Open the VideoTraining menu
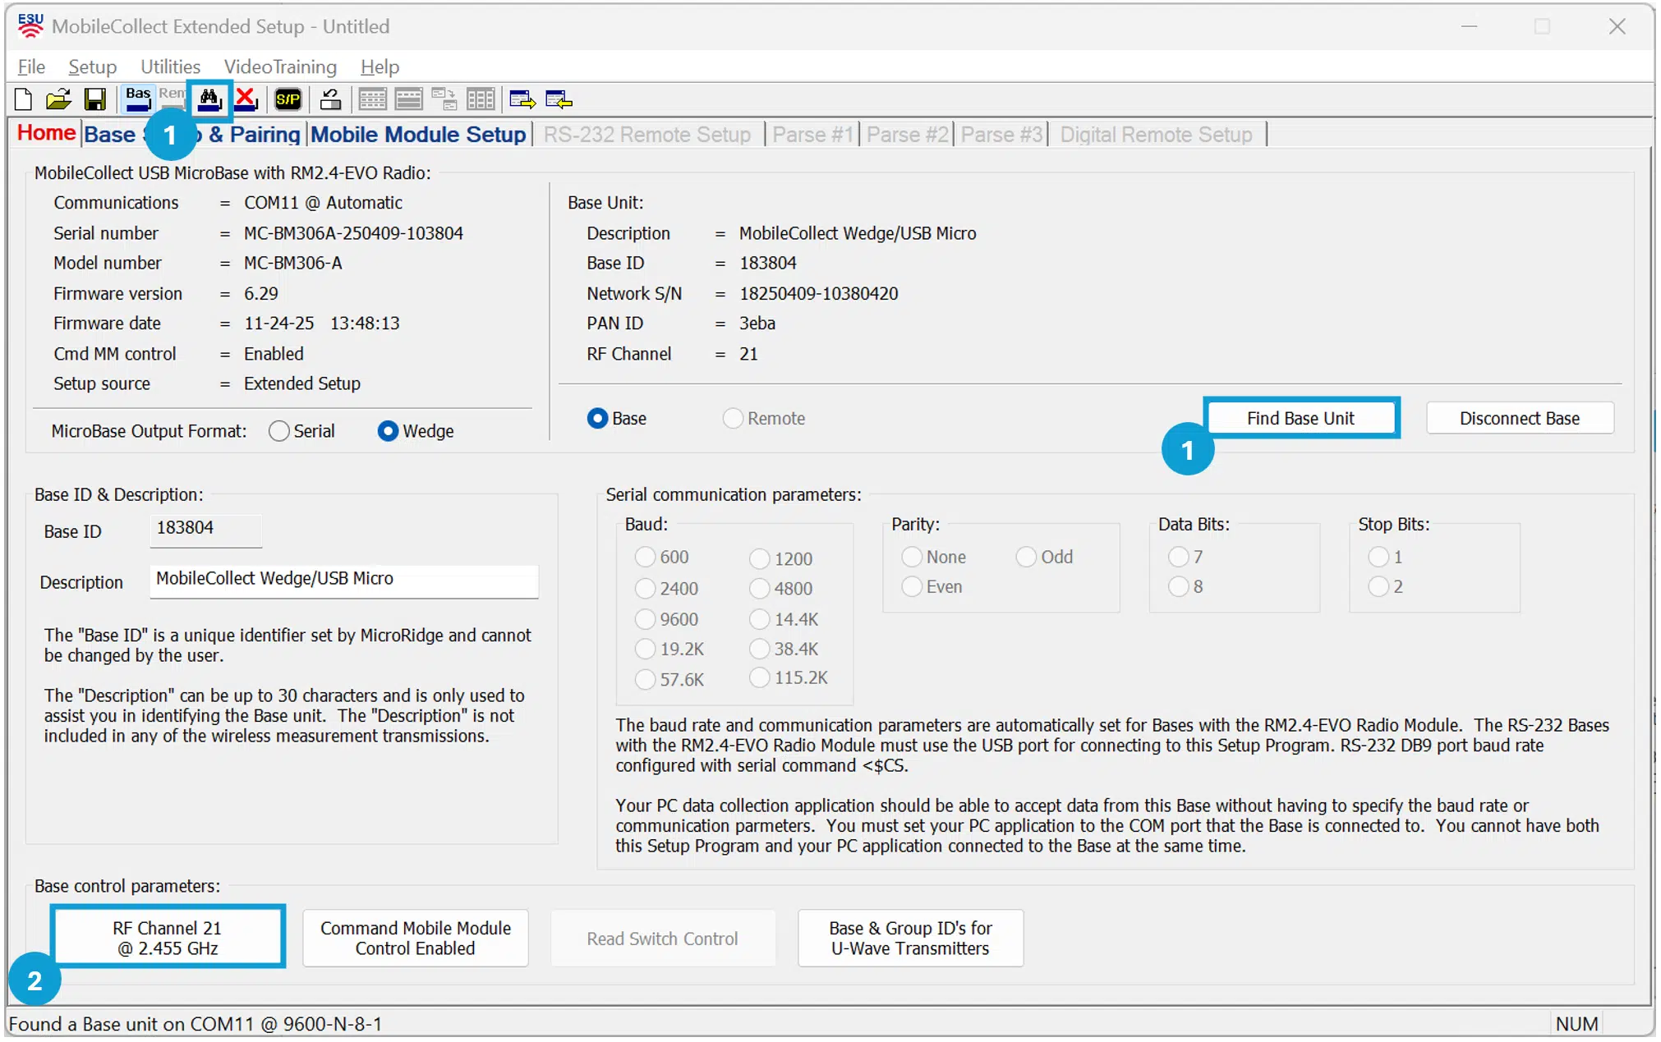This screenshot has width=1661, height=1042. click(x=280, y=67)
